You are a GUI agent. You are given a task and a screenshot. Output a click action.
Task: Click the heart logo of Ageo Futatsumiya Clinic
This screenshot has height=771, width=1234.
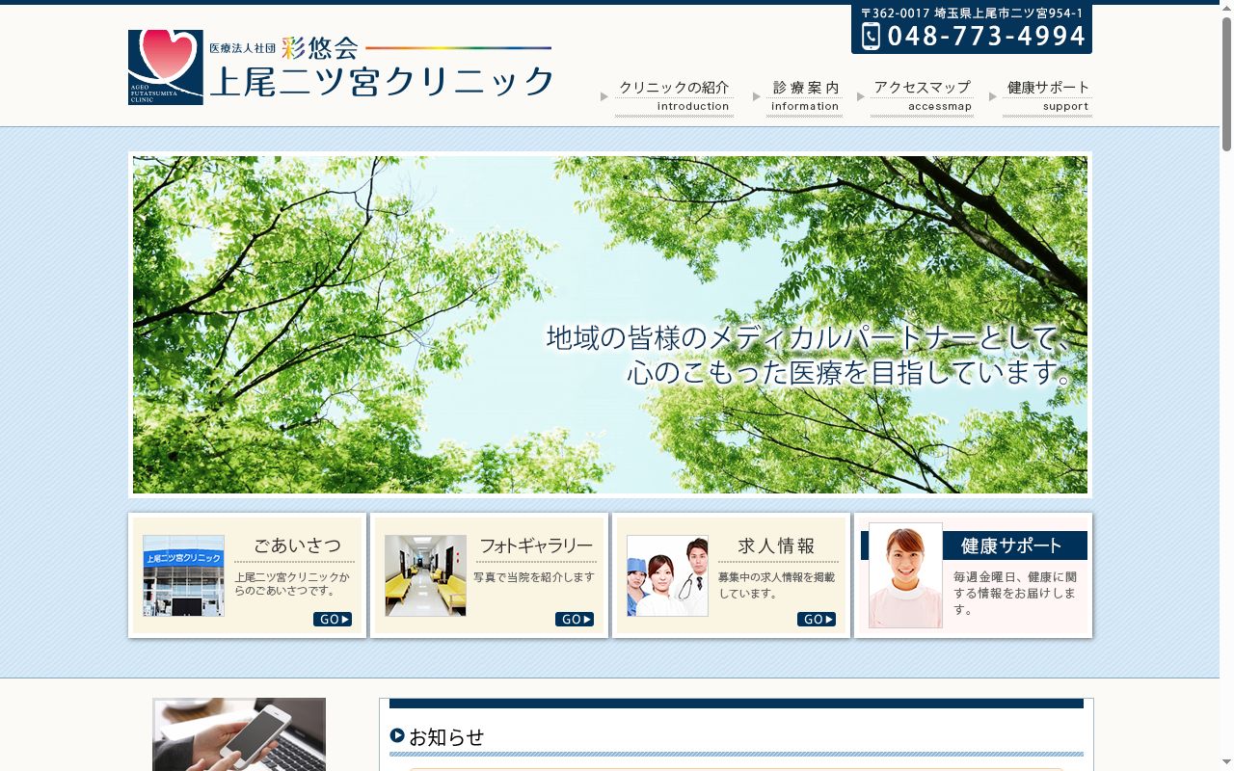tap(166, 67)
